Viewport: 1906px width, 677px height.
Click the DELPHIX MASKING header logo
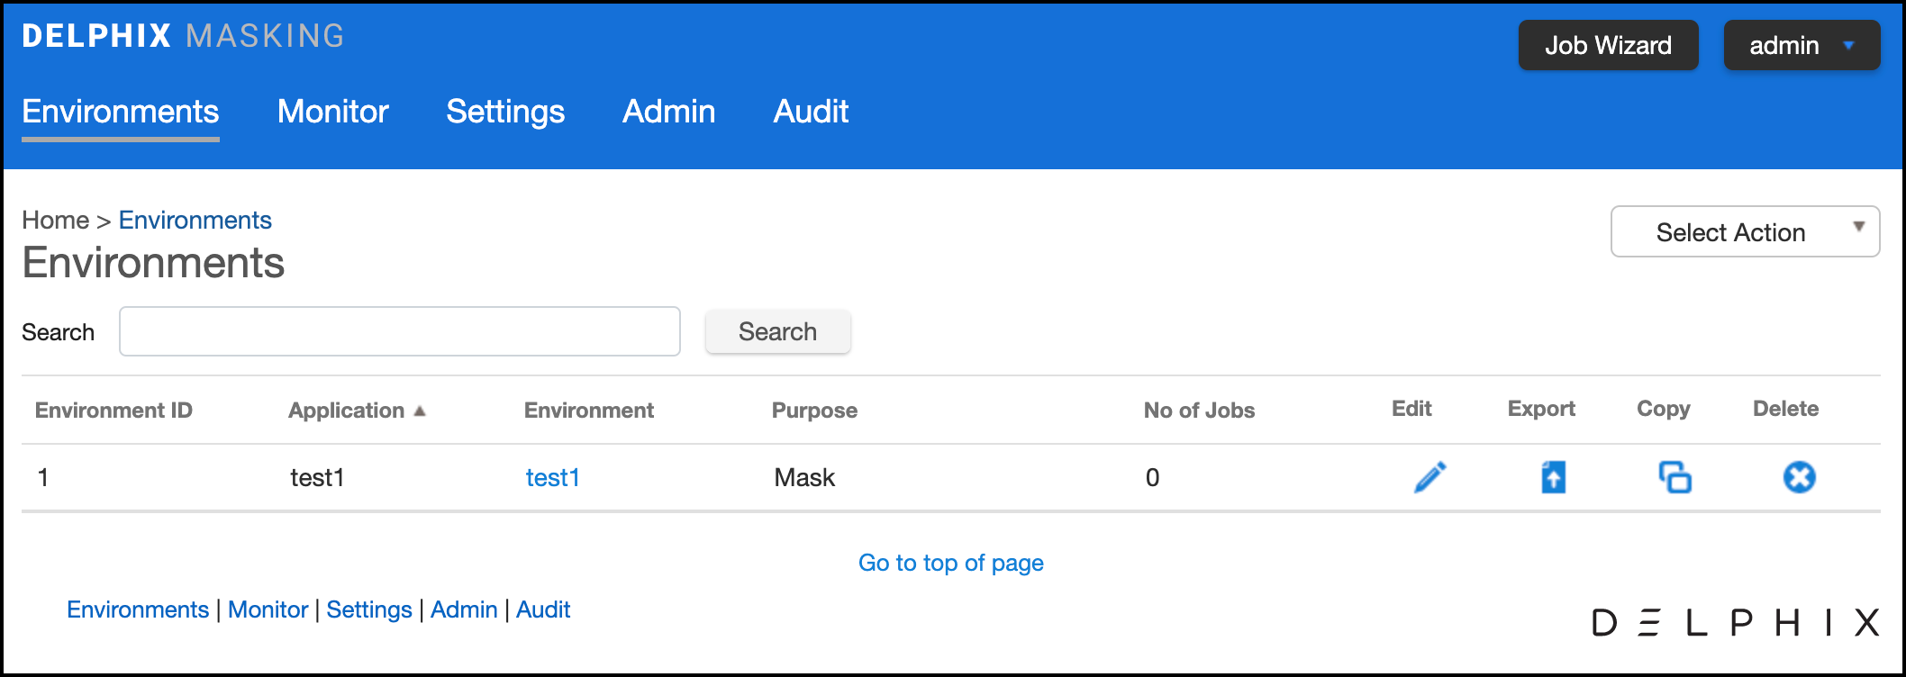184,36
